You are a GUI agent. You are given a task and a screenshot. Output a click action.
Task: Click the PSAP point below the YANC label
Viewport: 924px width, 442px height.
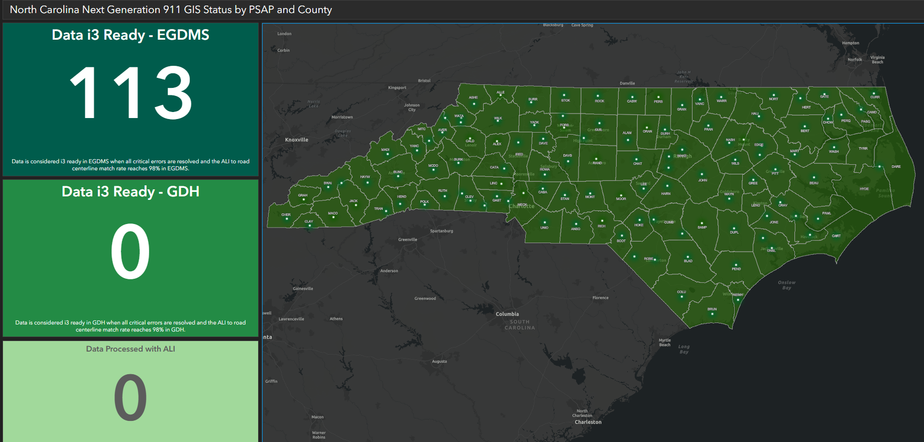[417, 151]
